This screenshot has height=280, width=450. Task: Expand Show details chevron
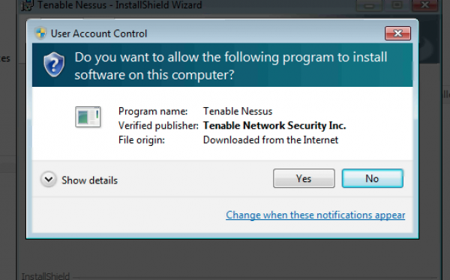49,180
